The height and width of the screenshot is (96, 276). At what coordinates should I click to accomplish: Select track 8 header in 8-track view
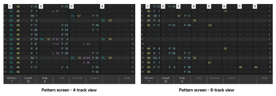[x=255, y=6]
